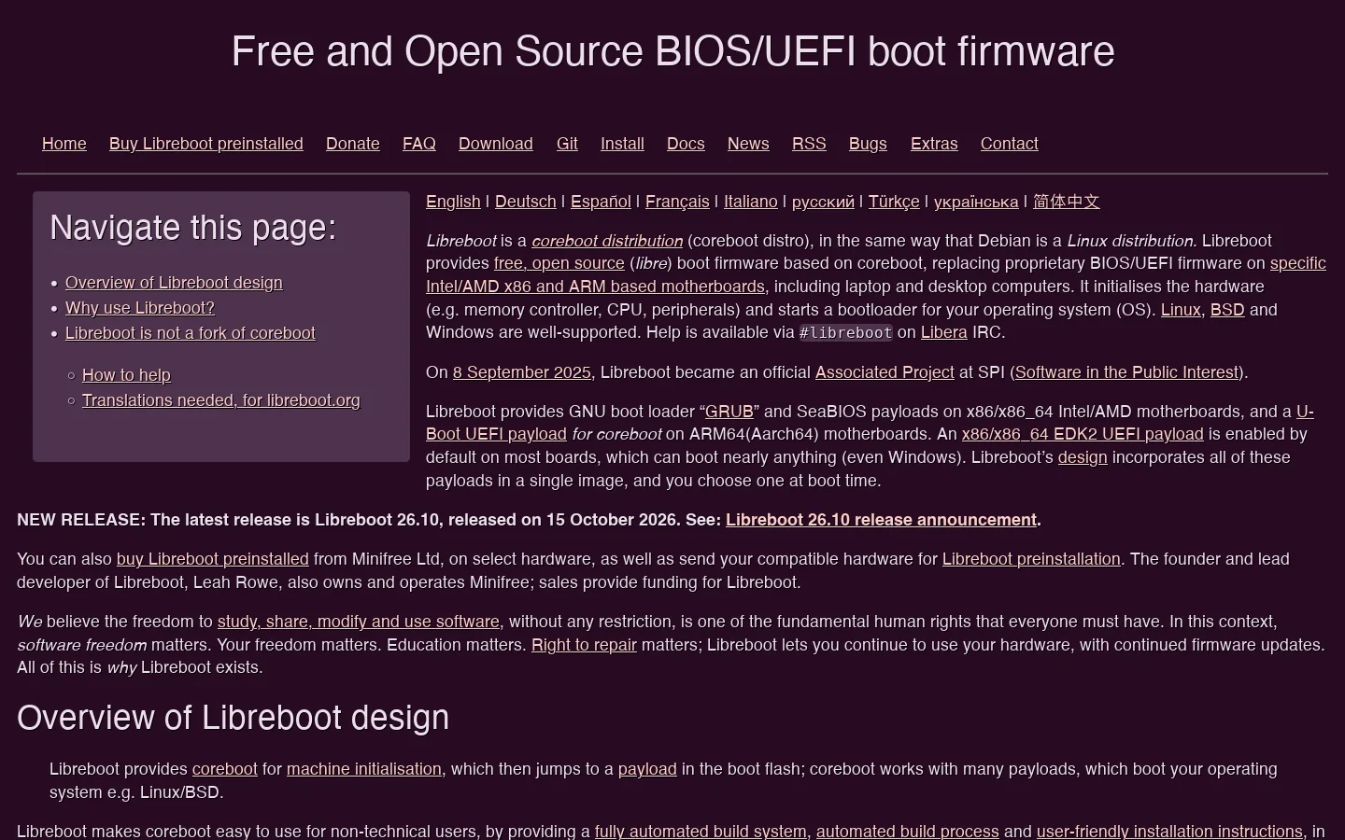
Task: Open the U-Boot UEFI payload link
Action: (496, 434)
